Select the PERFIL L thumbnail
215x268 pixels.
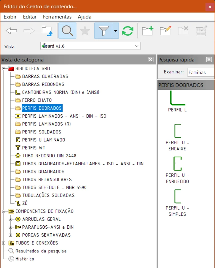coord(177,101)
